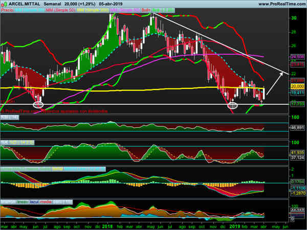
Task: Click the Bolin legend label
Action: pos(146,10)
